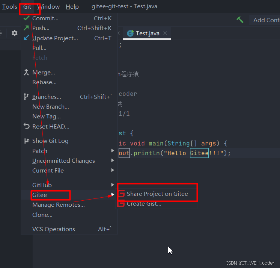
Task: Click Share Project on Gitee
Action: pos(157,194)
